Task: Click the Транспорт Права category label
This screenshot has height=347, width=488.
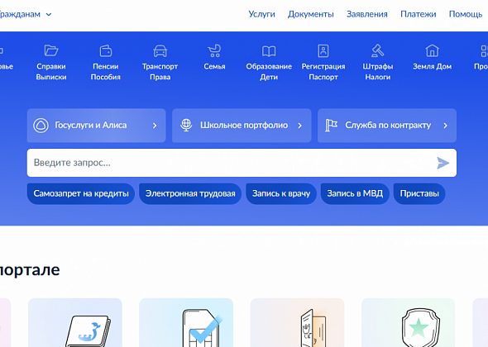Action: click(x=160, y=72)
